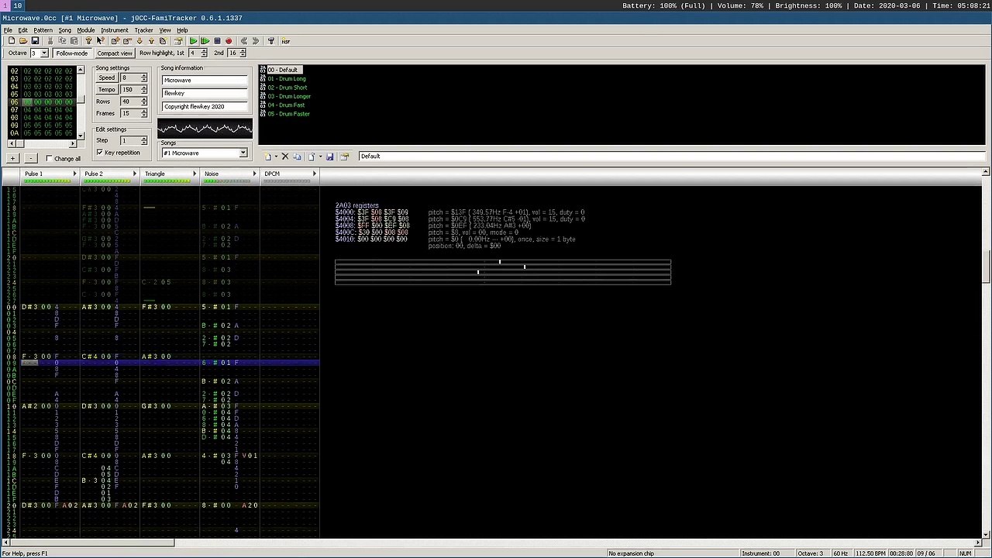This screenshot has height=558, width=992.
Task: Open the Instrument menu
Action: pos(114,30)
